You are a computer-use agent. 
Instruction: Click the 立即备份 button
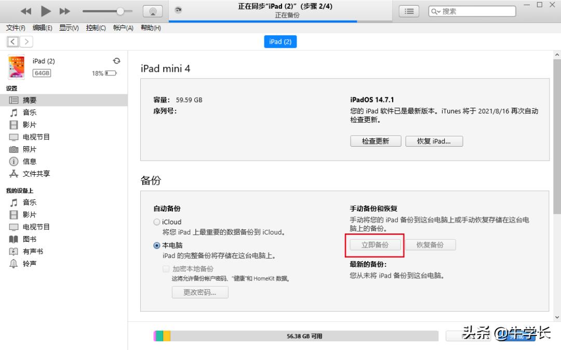pyautogui.click(x=375, y=245)
